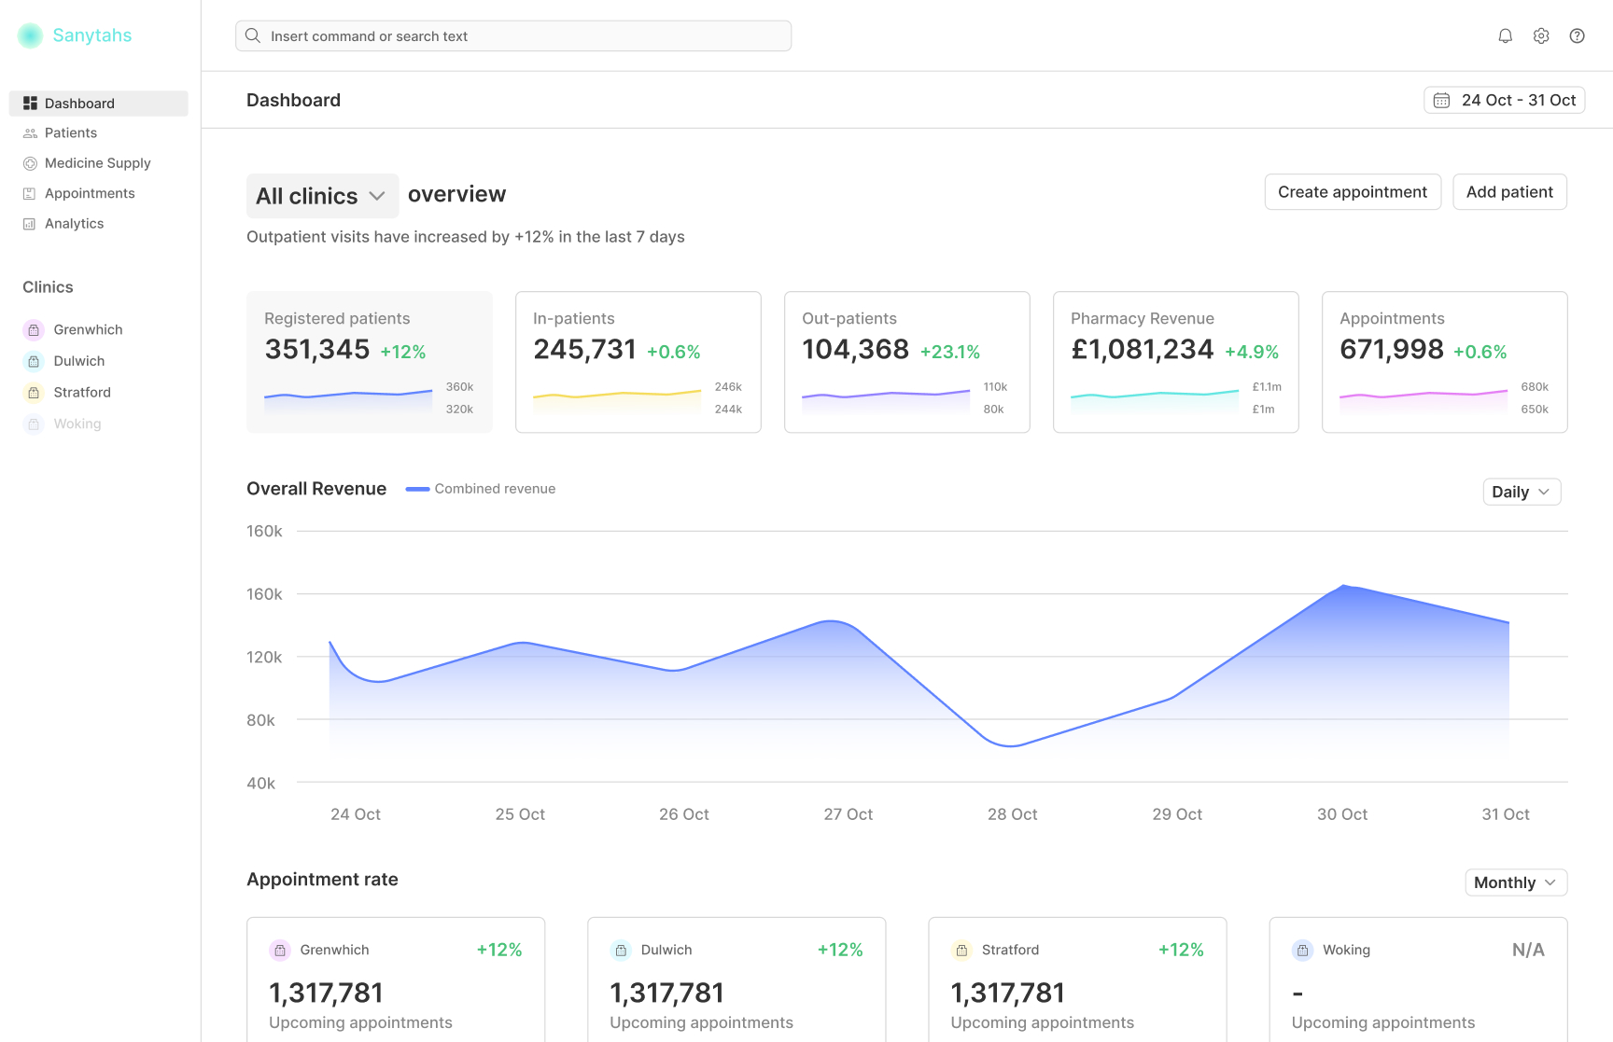Click the £1,081,234 pharmacy value
Viewport: 1613px width, 1042px height.
[x=1143, y=349]
